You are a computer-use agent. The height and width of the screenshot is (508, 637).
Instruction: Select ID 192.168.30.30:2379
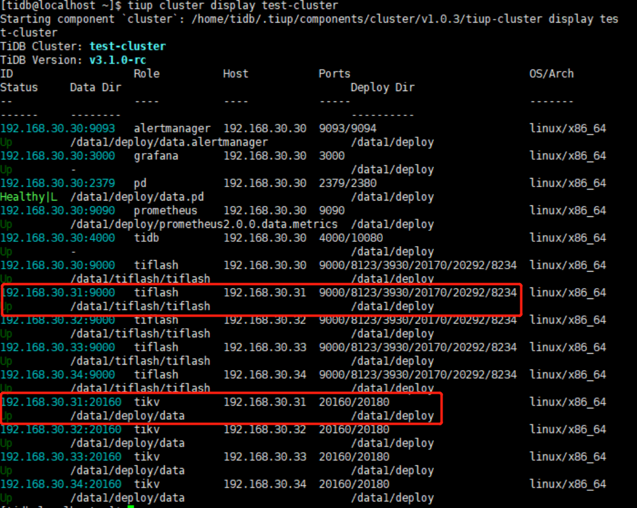click(x=58, y=183)
